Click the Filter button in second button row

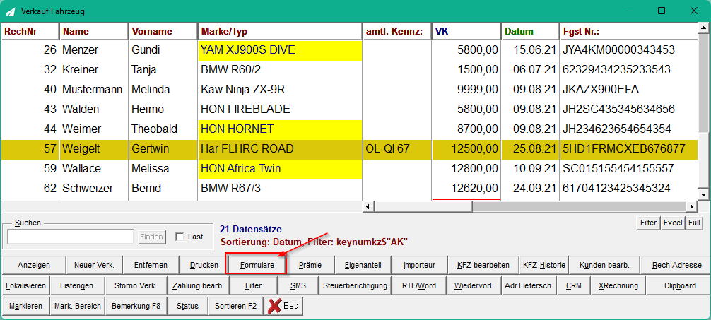pyautogui.click(x=254, y=286)
